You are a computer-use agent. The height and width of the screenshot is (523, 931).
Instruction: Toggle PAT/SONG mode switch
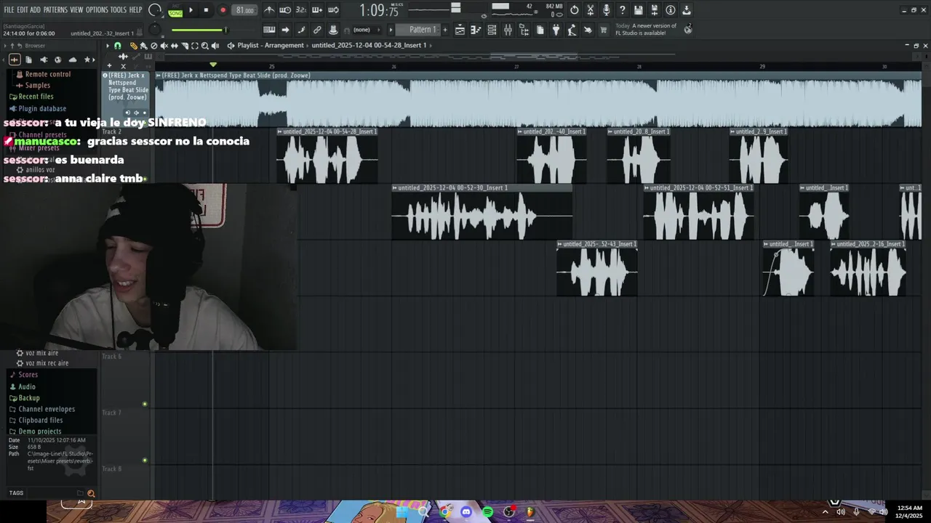[175, 10]
